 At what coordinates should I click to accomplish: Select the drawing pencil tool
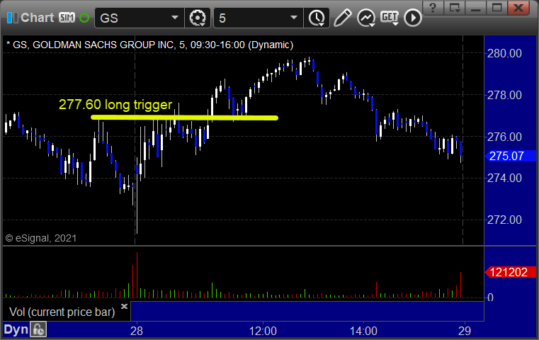pyautogui.click(x=342, y=18)
